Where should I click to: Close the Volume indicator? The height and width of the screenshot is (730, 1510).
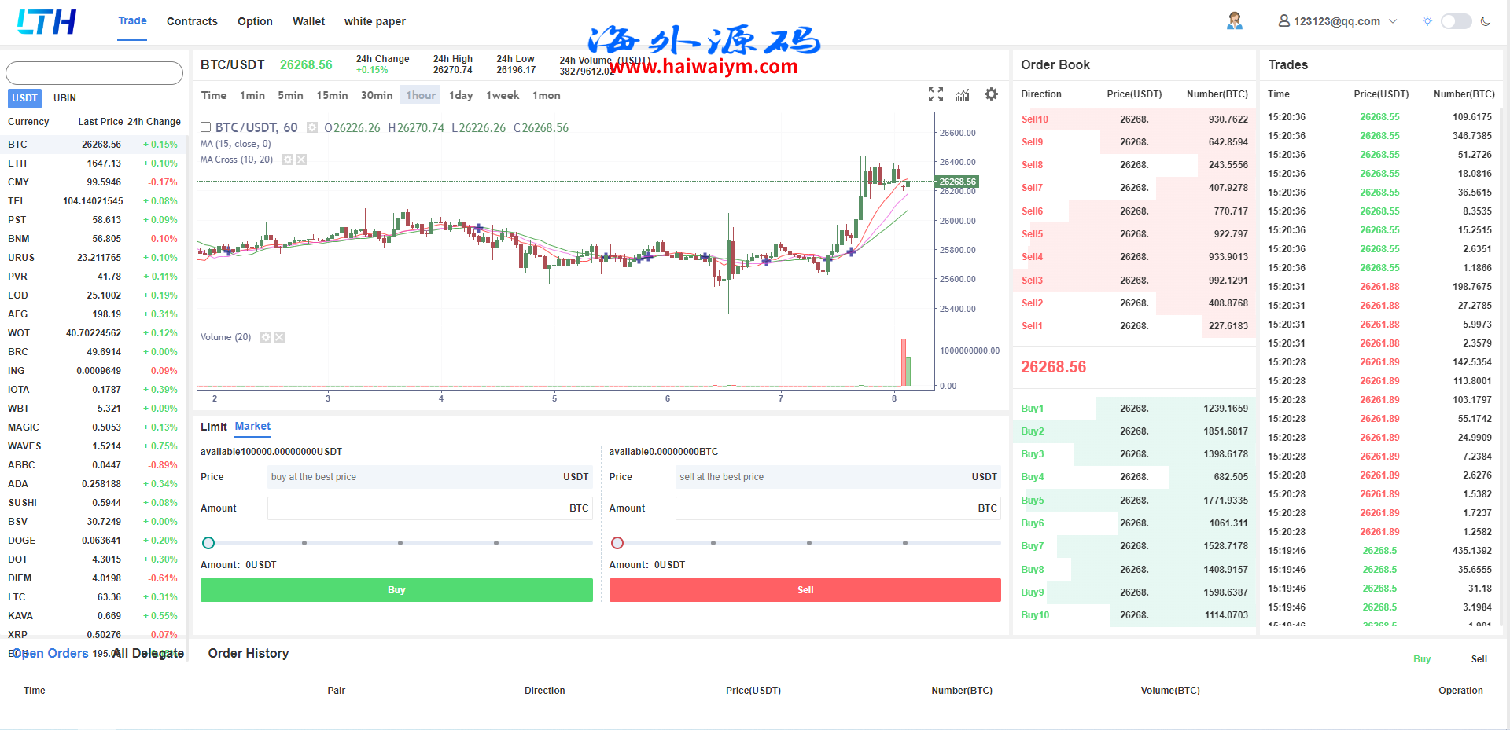279,337
